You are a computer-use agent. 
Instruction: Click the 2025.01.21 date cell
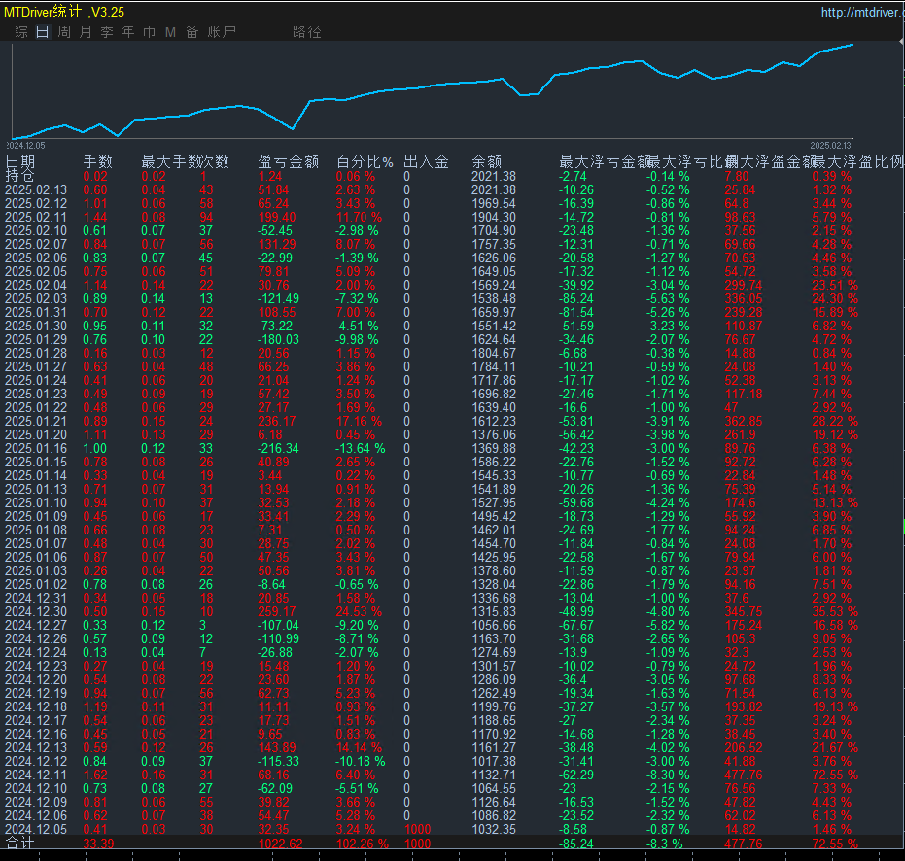[x=36, y=421]
